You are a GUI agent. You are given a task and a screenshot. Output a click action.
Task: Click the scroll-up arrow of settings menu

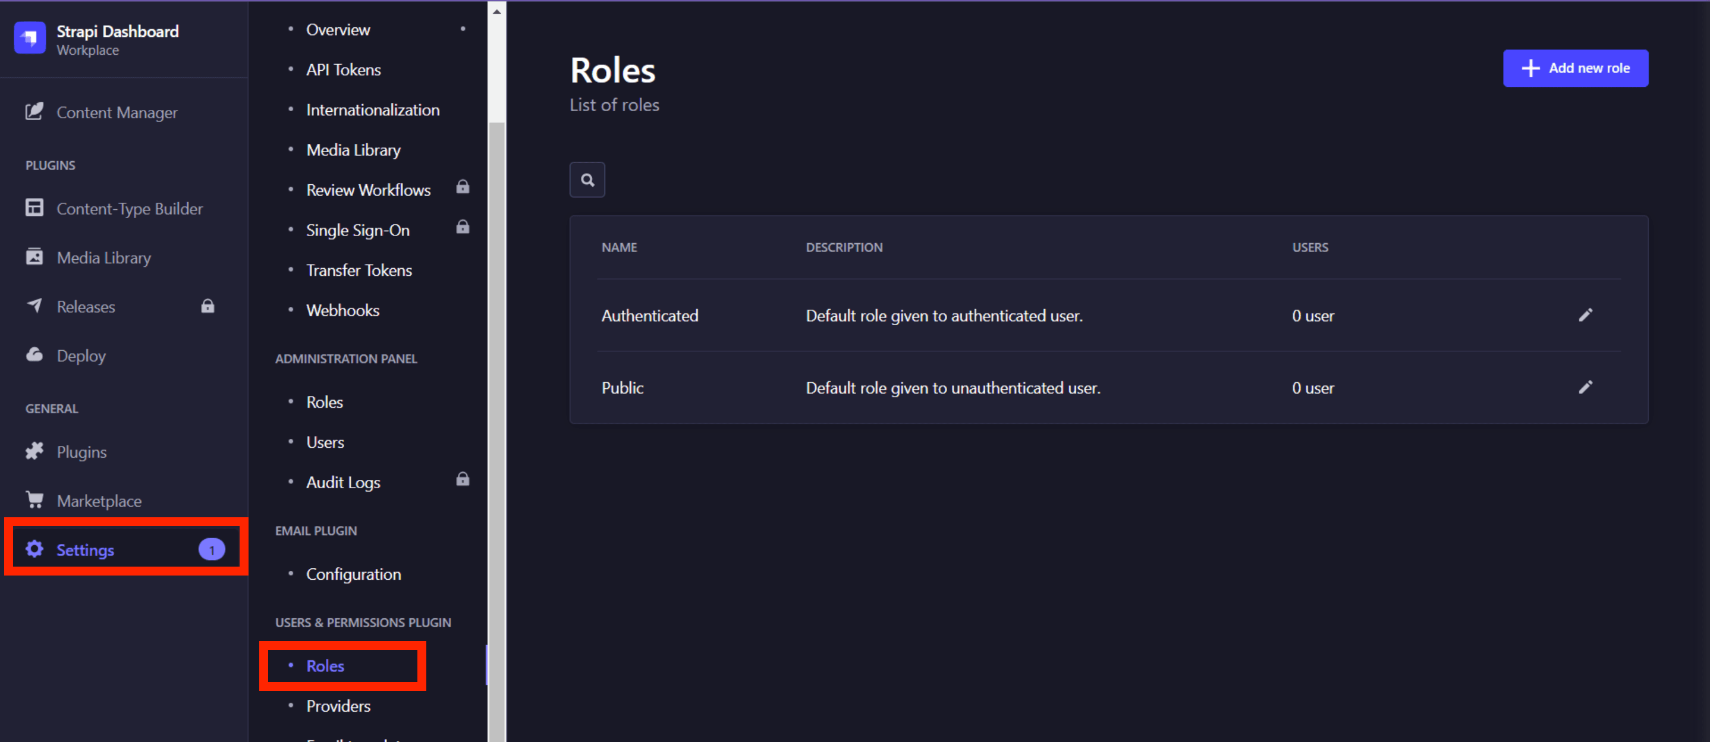coord(496,11)
